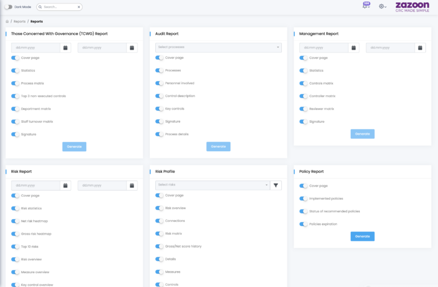
Task: Open TCWG report first calendar picker
Action: click(x=66, y=48)
